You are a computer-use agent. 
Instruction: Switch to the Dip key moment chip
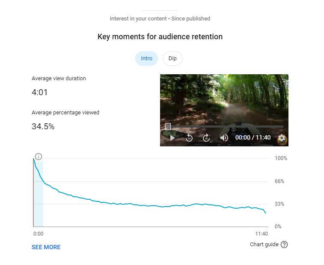click(172, 58)
